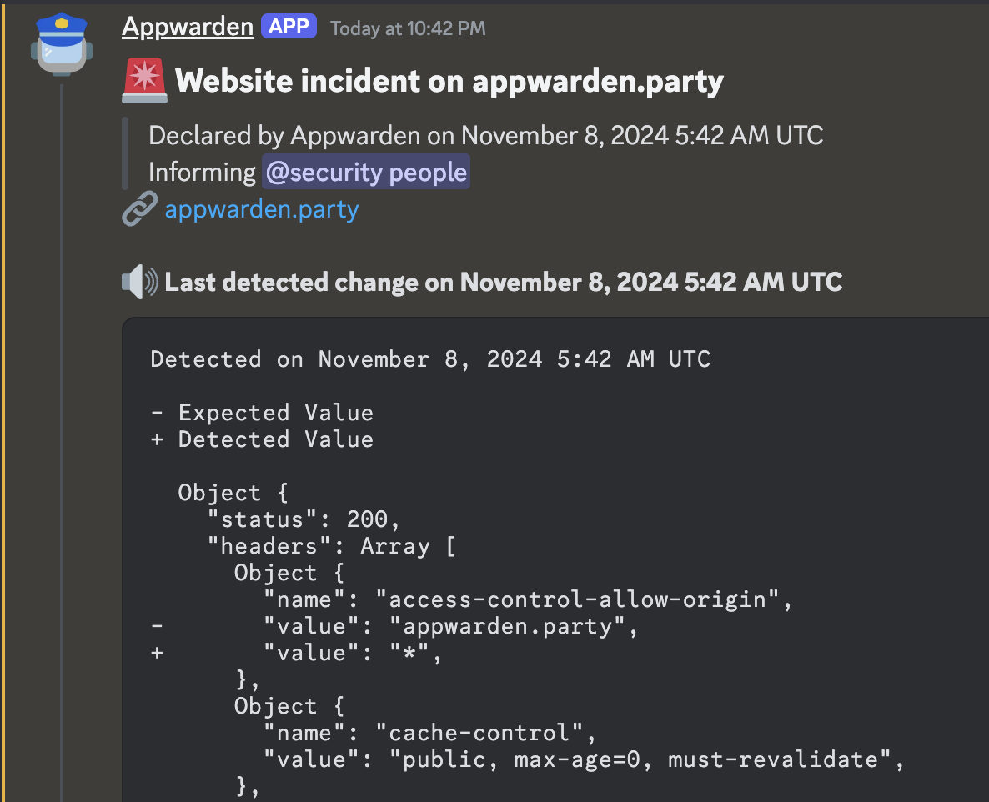The width and height of the screenshot is (989, 802).
Task: Click the message timestamp Today at 10:42 PM
Action: click(408, 28)
